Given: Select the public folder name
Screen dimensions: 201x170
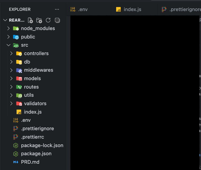Looking at the screenshot, I should tap(28, 37).
